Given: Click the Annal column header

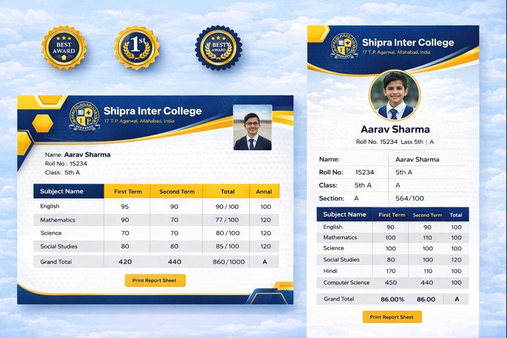Looking at the screenshot, I should (264, 192).
